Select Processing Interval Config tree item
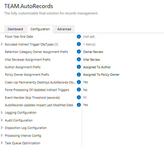The image size is (164, 152). [x=23, y=136]
